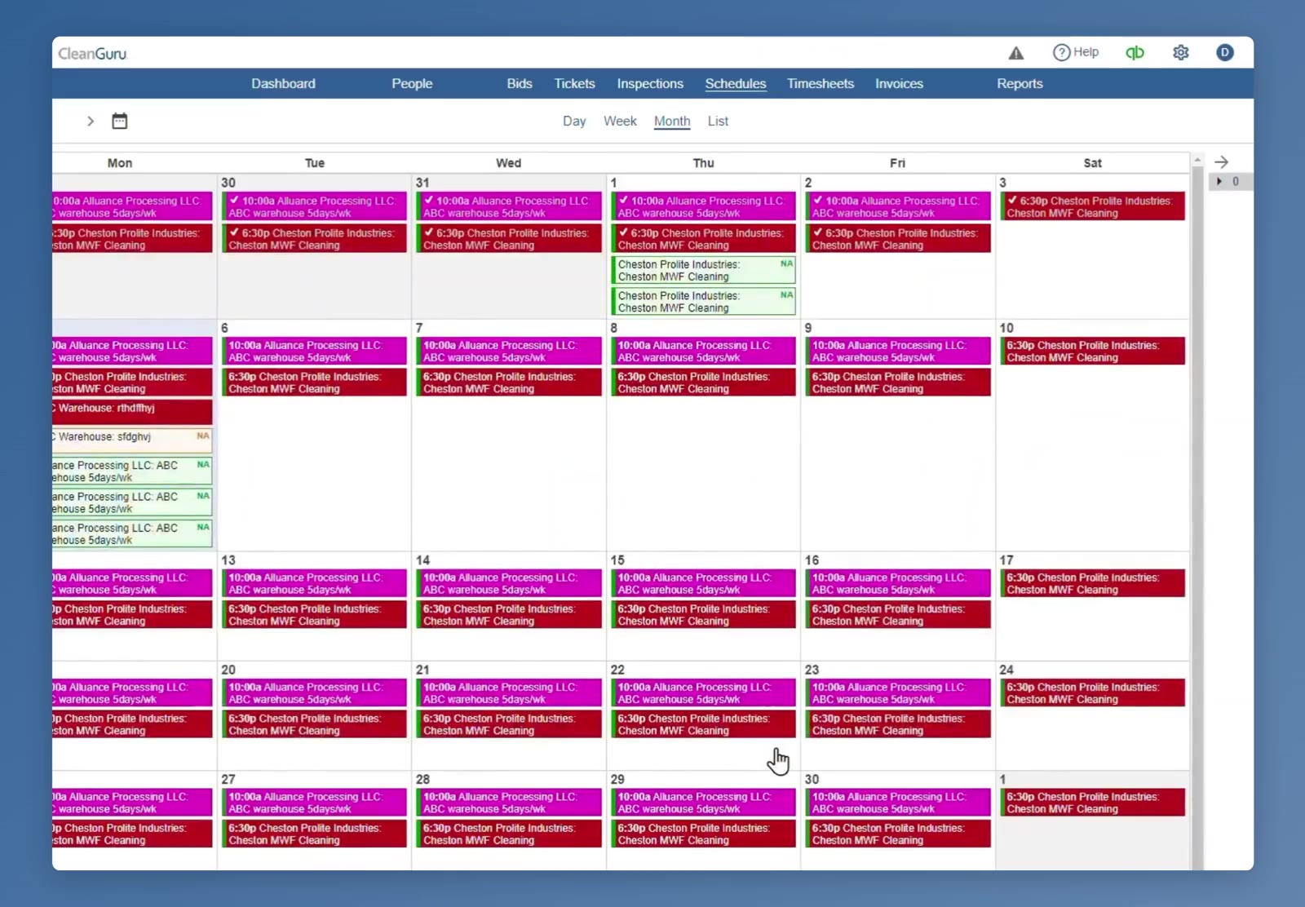Click the right arrow above sidebar
This screenshot has height=907, width=1305.
1221,161
